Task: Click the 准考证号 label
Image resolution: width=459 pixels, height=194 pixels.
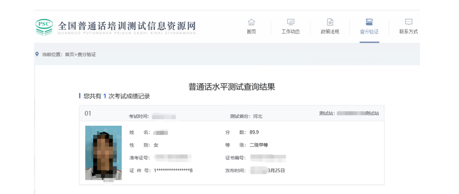Action: point(139,158)
